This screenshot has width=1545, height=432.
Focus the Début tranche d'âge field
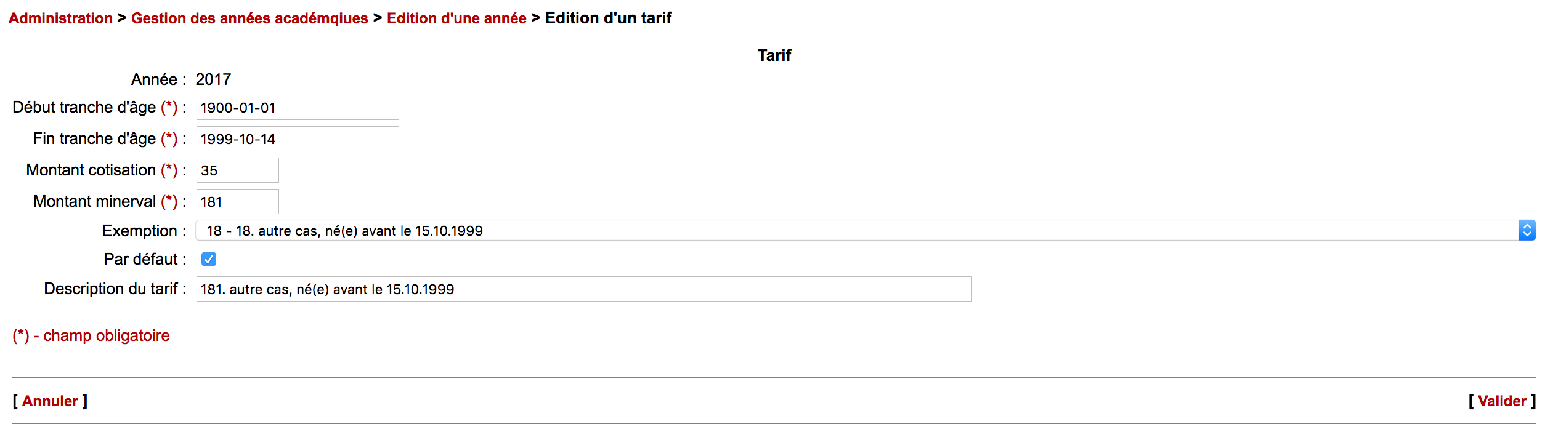coord(298,108)
